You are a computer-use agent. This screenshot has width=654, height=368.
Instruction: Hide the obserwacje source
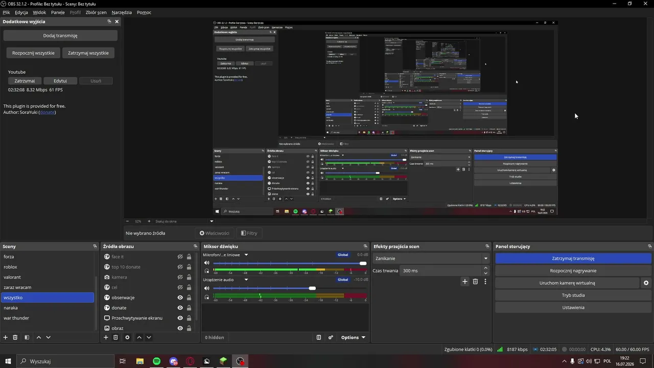click(180, 297)
